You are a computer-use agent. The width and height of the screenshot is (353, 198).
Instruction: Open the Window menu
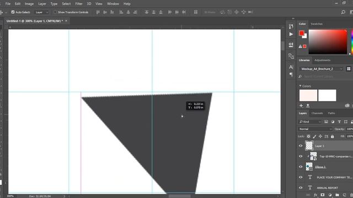pyautogui.click(x=113, y=4)
